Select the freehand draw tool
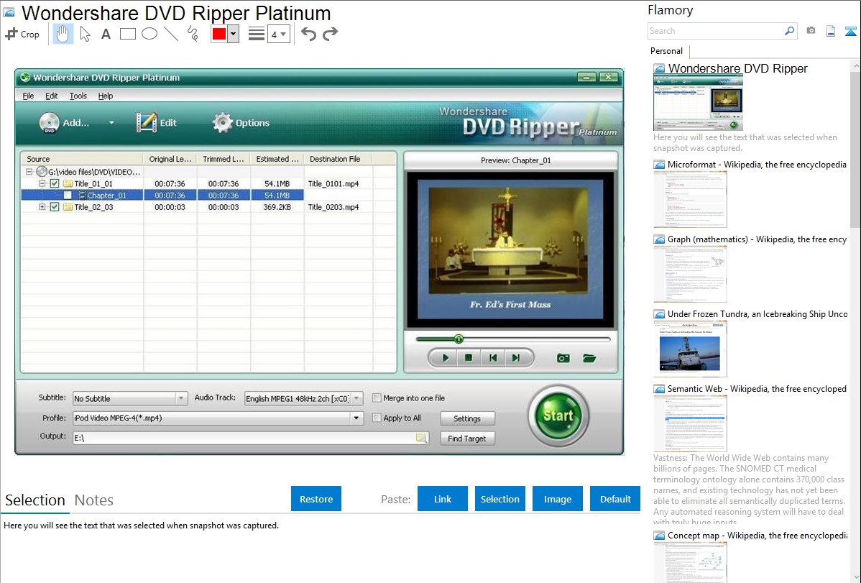Image resolution: width=861 pixels, height=583 pixels. point(193,34)
